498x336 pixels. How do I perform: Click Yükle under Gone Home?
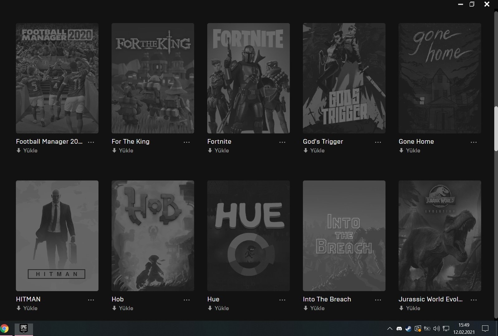click(409, 151)
